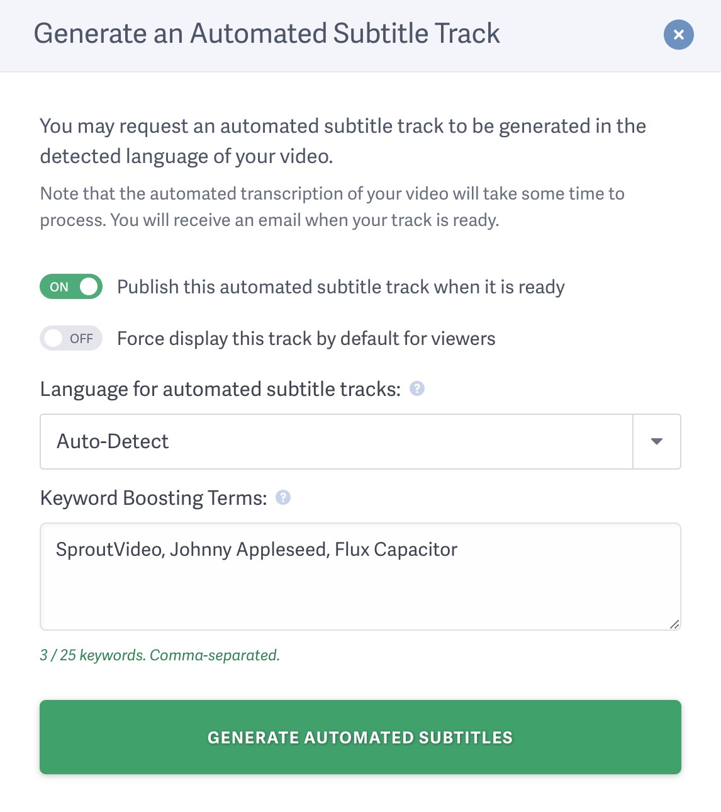Select the Language for automated subtitle tracks label
The width and height of the screenshot is (721, 812).
[x=221, y=388]
